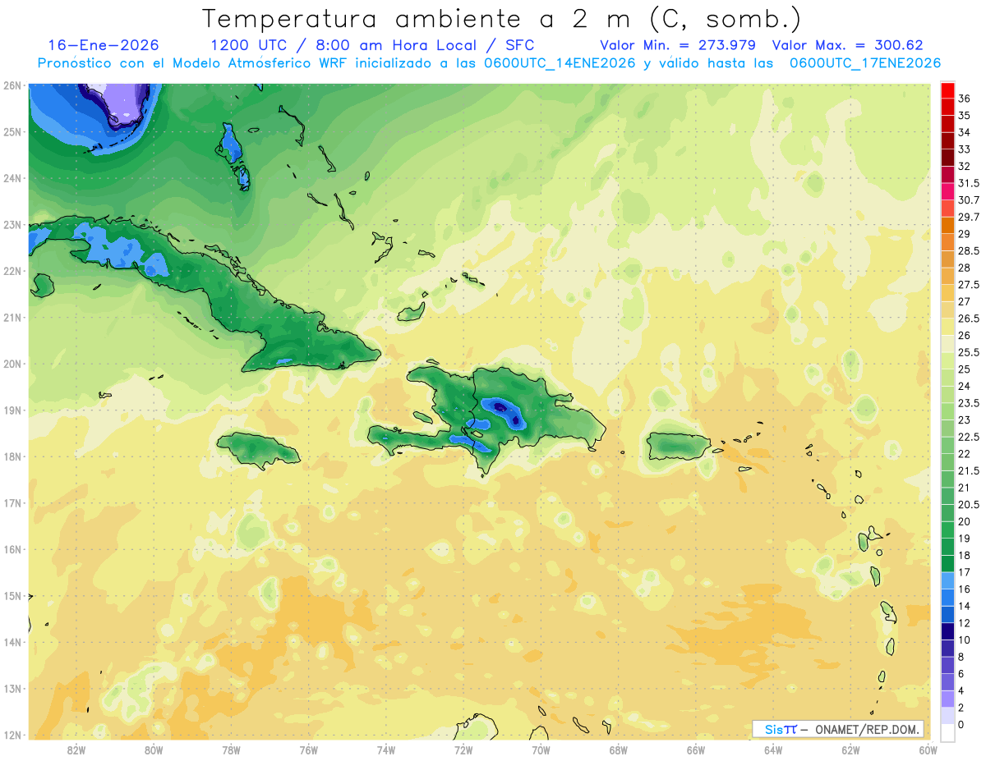986x761 pixels.
Task: Click the colorbar label '34'
Action: tap(965, 132)
